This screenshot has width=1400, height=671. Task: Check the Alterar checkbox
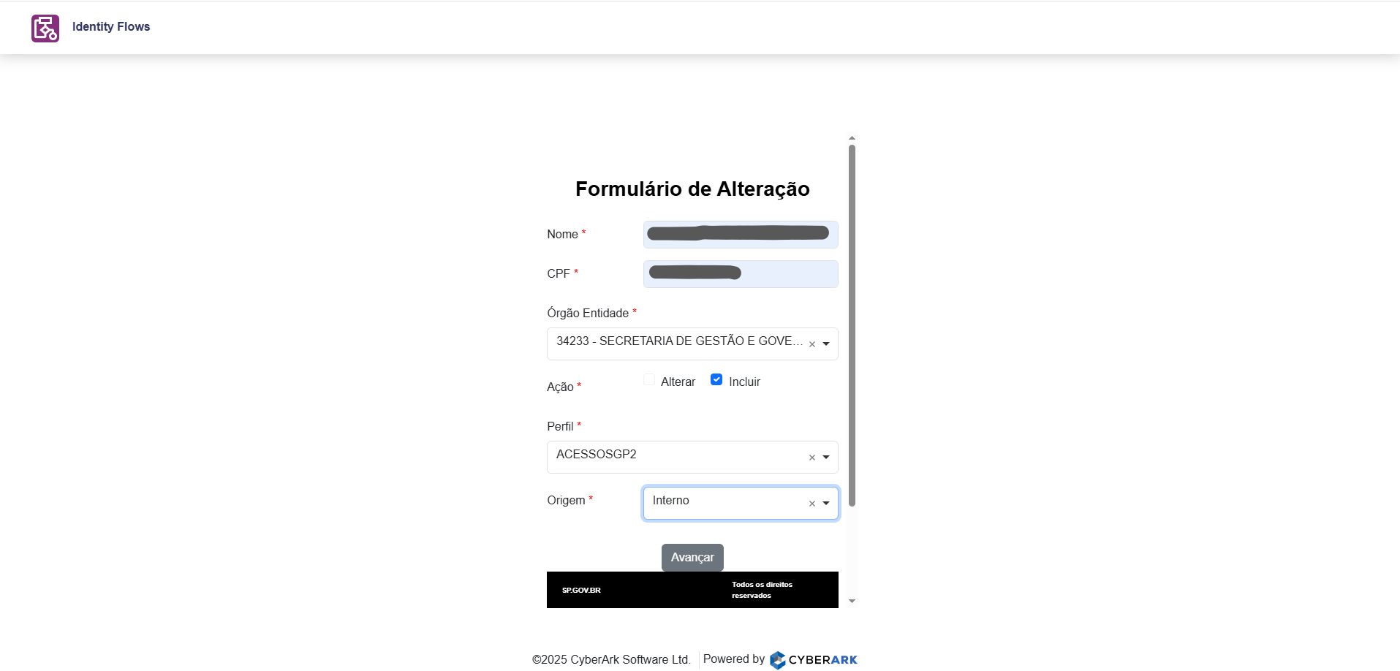649,380
